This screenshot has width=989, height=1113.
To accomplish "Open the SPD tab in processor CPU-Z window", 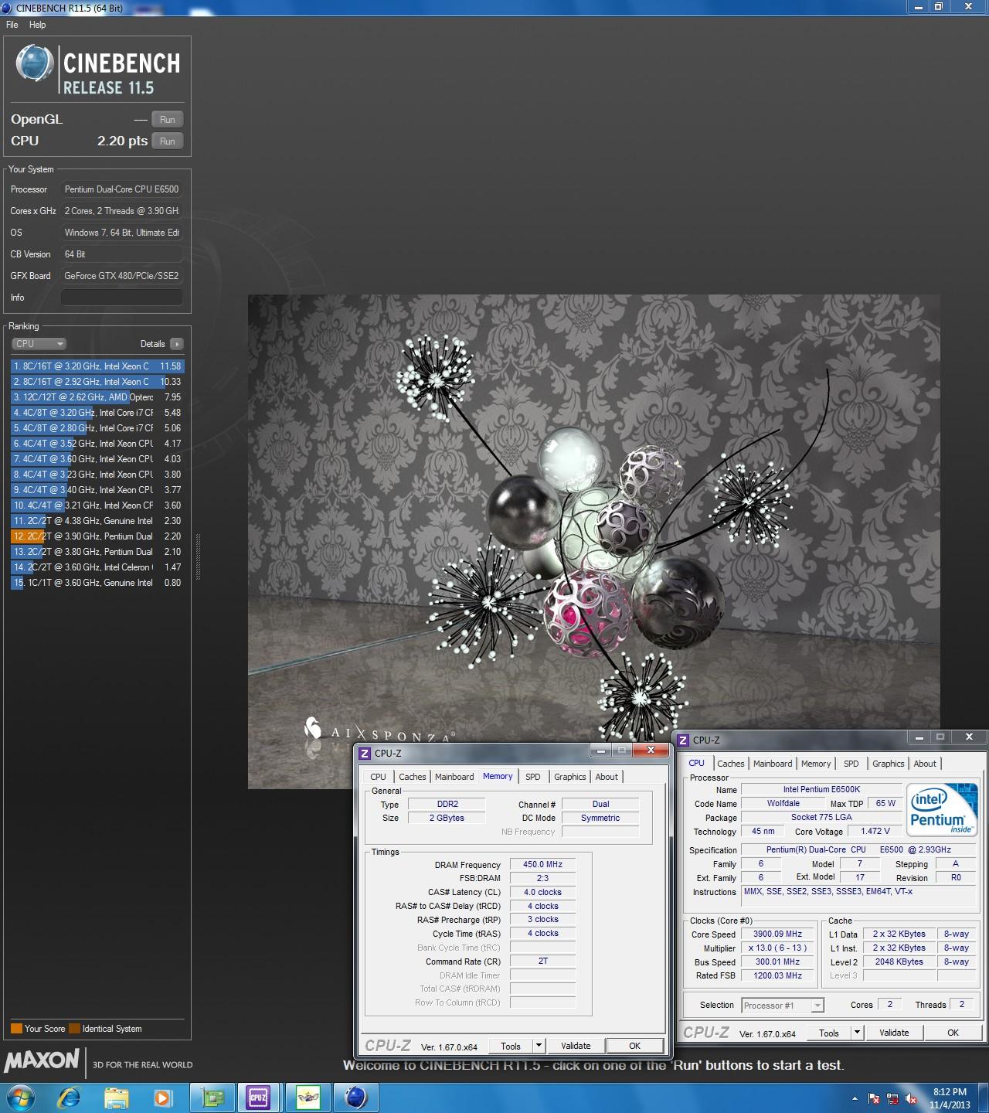I will pos(851,764).
